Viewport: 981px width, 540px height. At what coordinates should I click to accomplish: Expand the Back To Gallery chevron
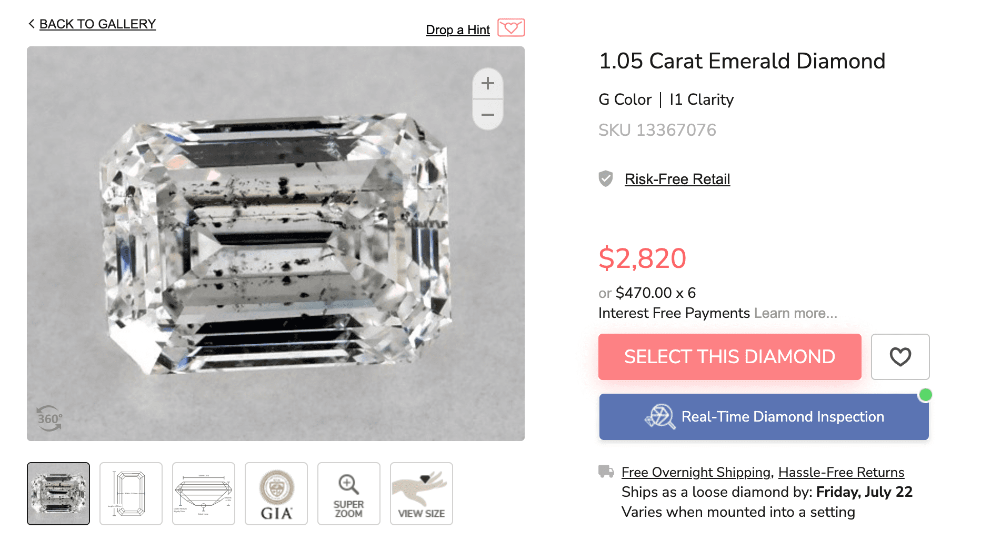pyautogui.click(x=31, y=23)
